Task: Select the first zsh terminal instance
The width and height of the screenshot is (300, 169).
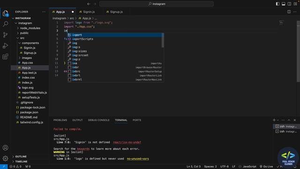Action: 286,126
